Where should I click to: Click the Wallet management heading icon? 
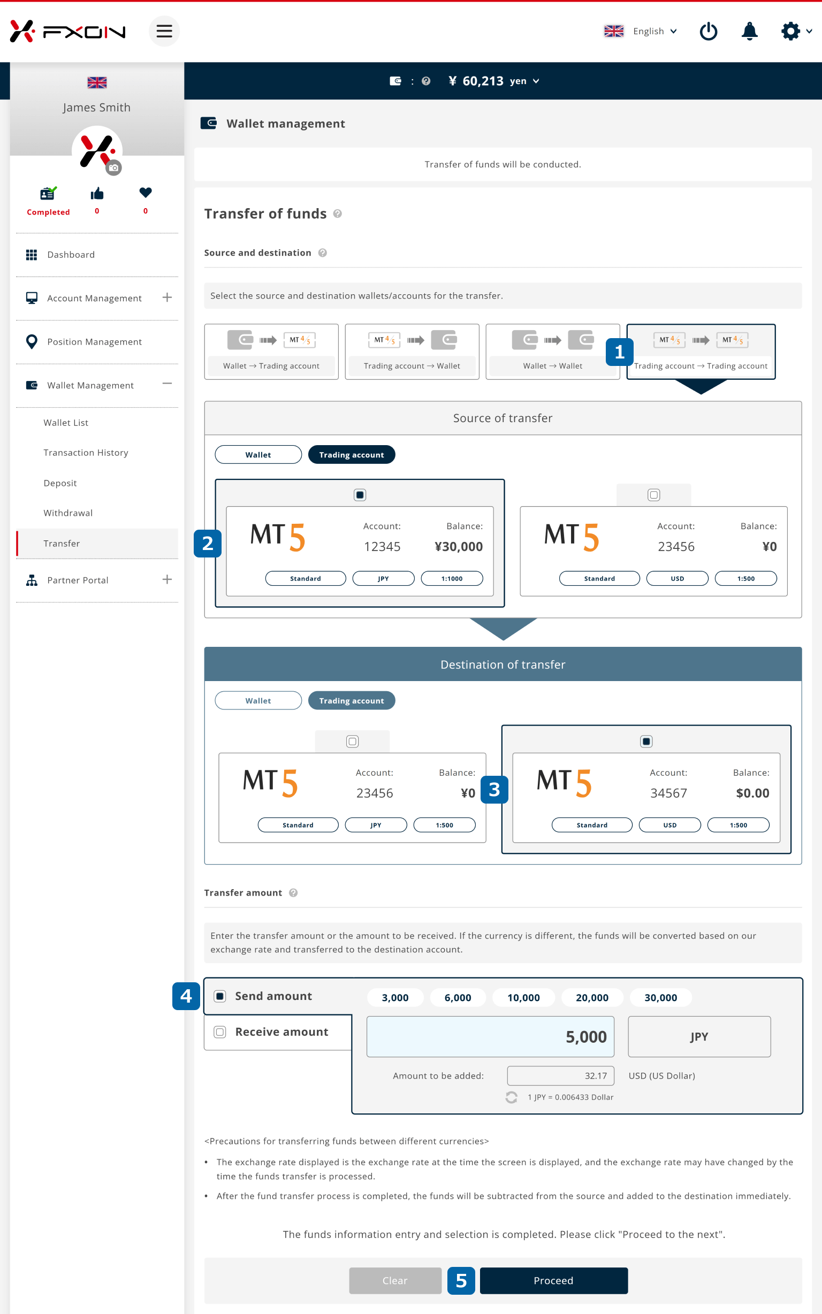209,124
